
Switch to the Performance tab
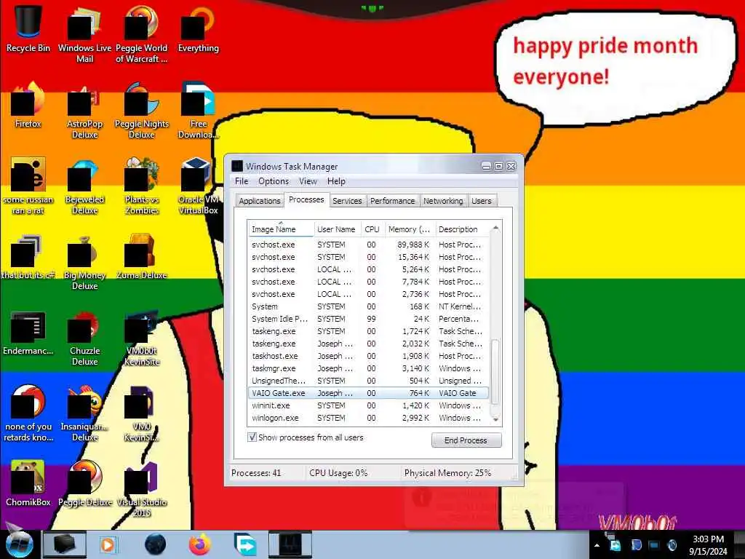[x=392, y=201]
